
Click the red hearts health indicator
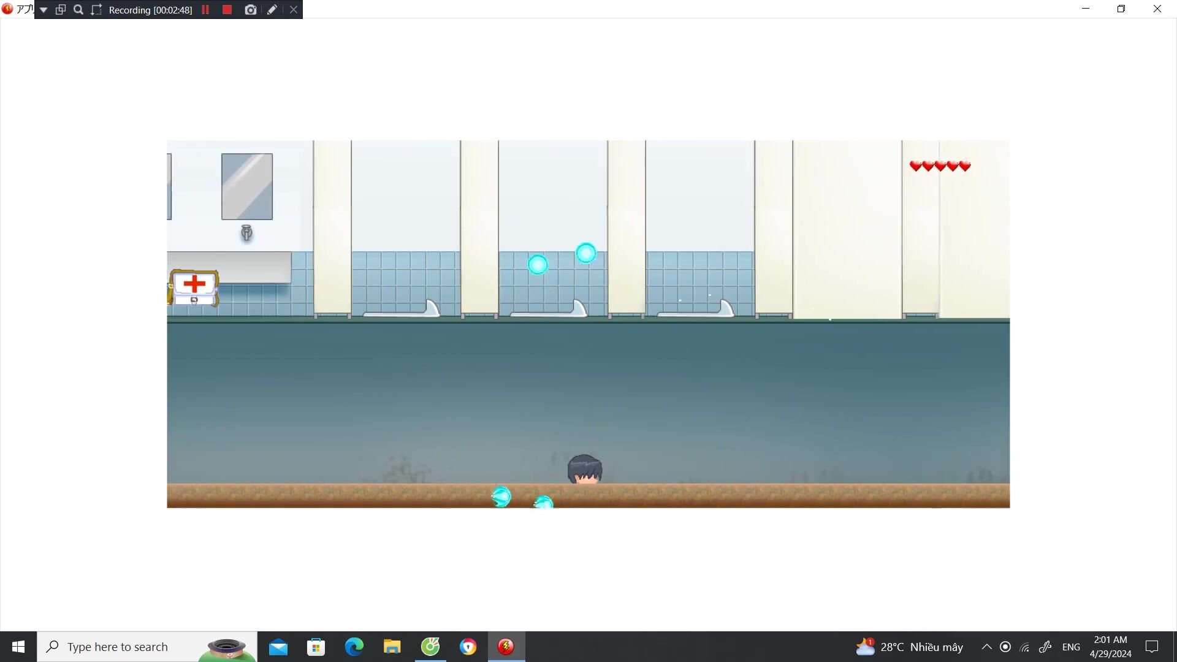point(939,166)
